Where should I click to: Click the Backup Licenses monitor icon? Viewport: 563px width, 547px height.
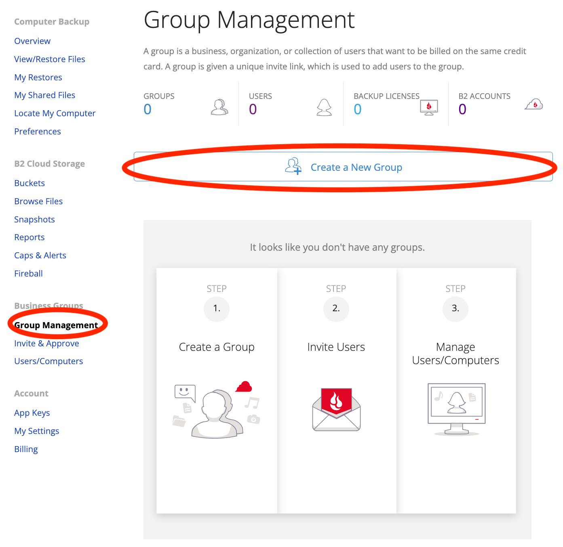429,108
